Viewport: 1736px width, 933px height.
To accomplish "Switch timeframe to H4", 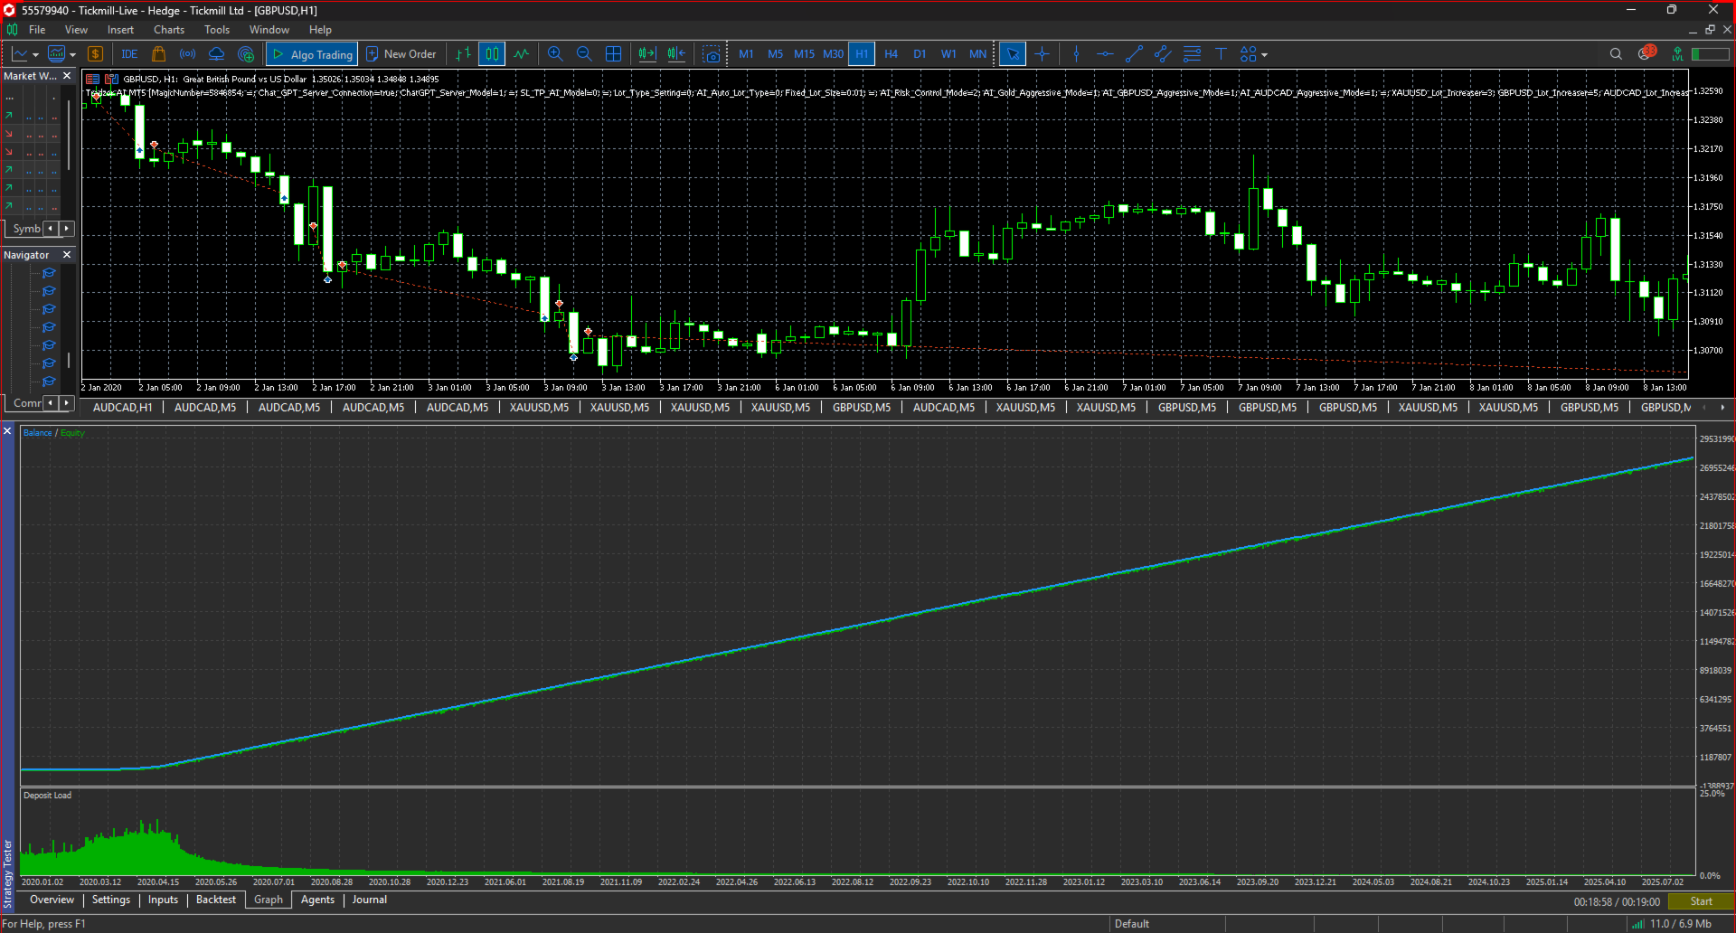I will pos(891,54).
